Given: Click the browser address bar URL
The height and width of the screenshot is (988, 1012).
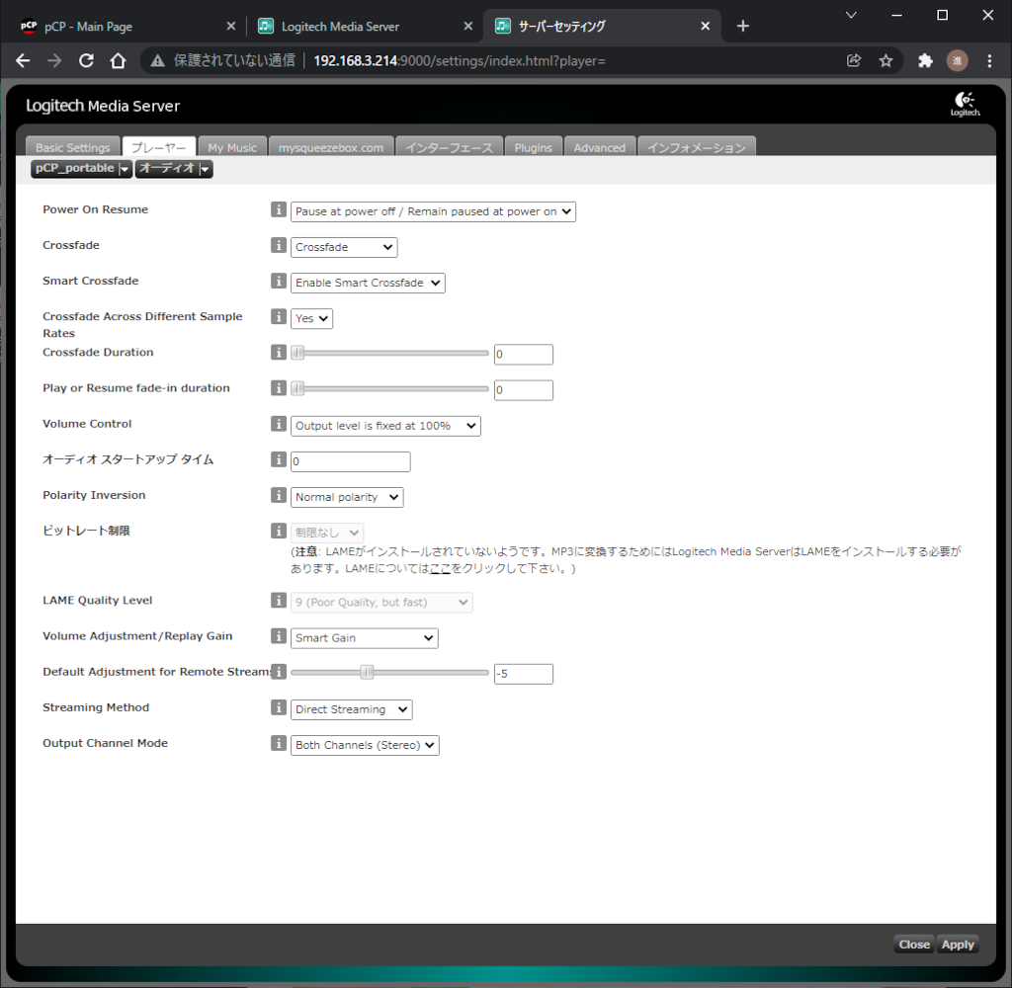Looking at the screenshot, I should pyautogui.click(x=459, y=60).
